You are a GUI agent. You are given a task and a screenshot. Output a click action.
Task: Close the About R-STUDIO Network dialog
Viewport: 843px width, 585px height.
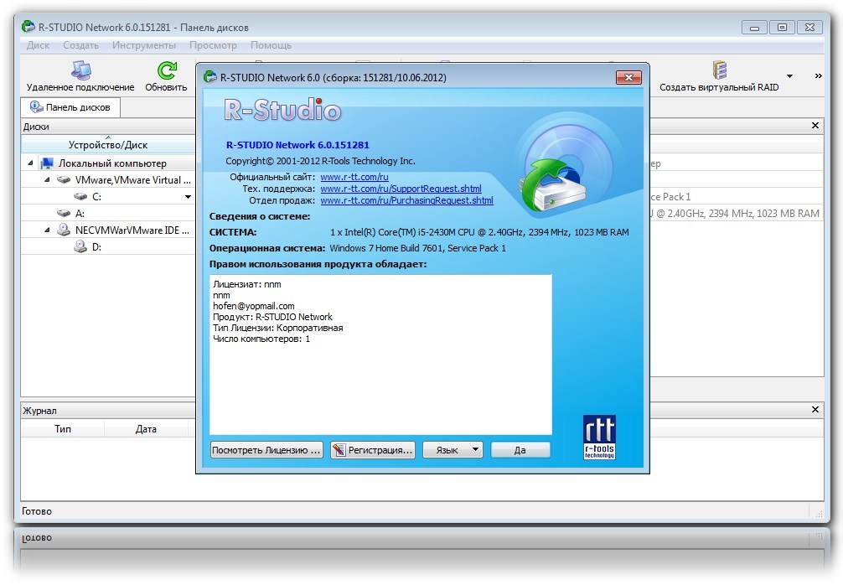point(628,78)
